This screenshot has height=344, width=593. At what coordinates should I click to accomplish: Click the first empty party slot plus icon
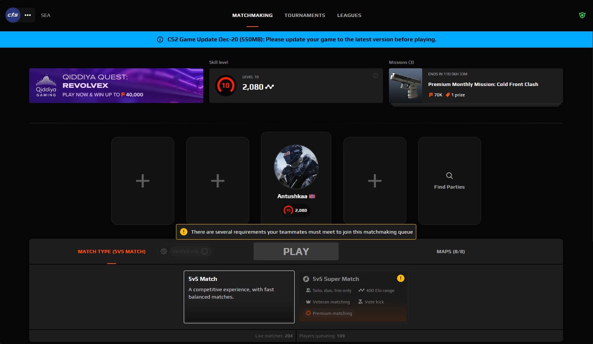[x=143, y=181]
